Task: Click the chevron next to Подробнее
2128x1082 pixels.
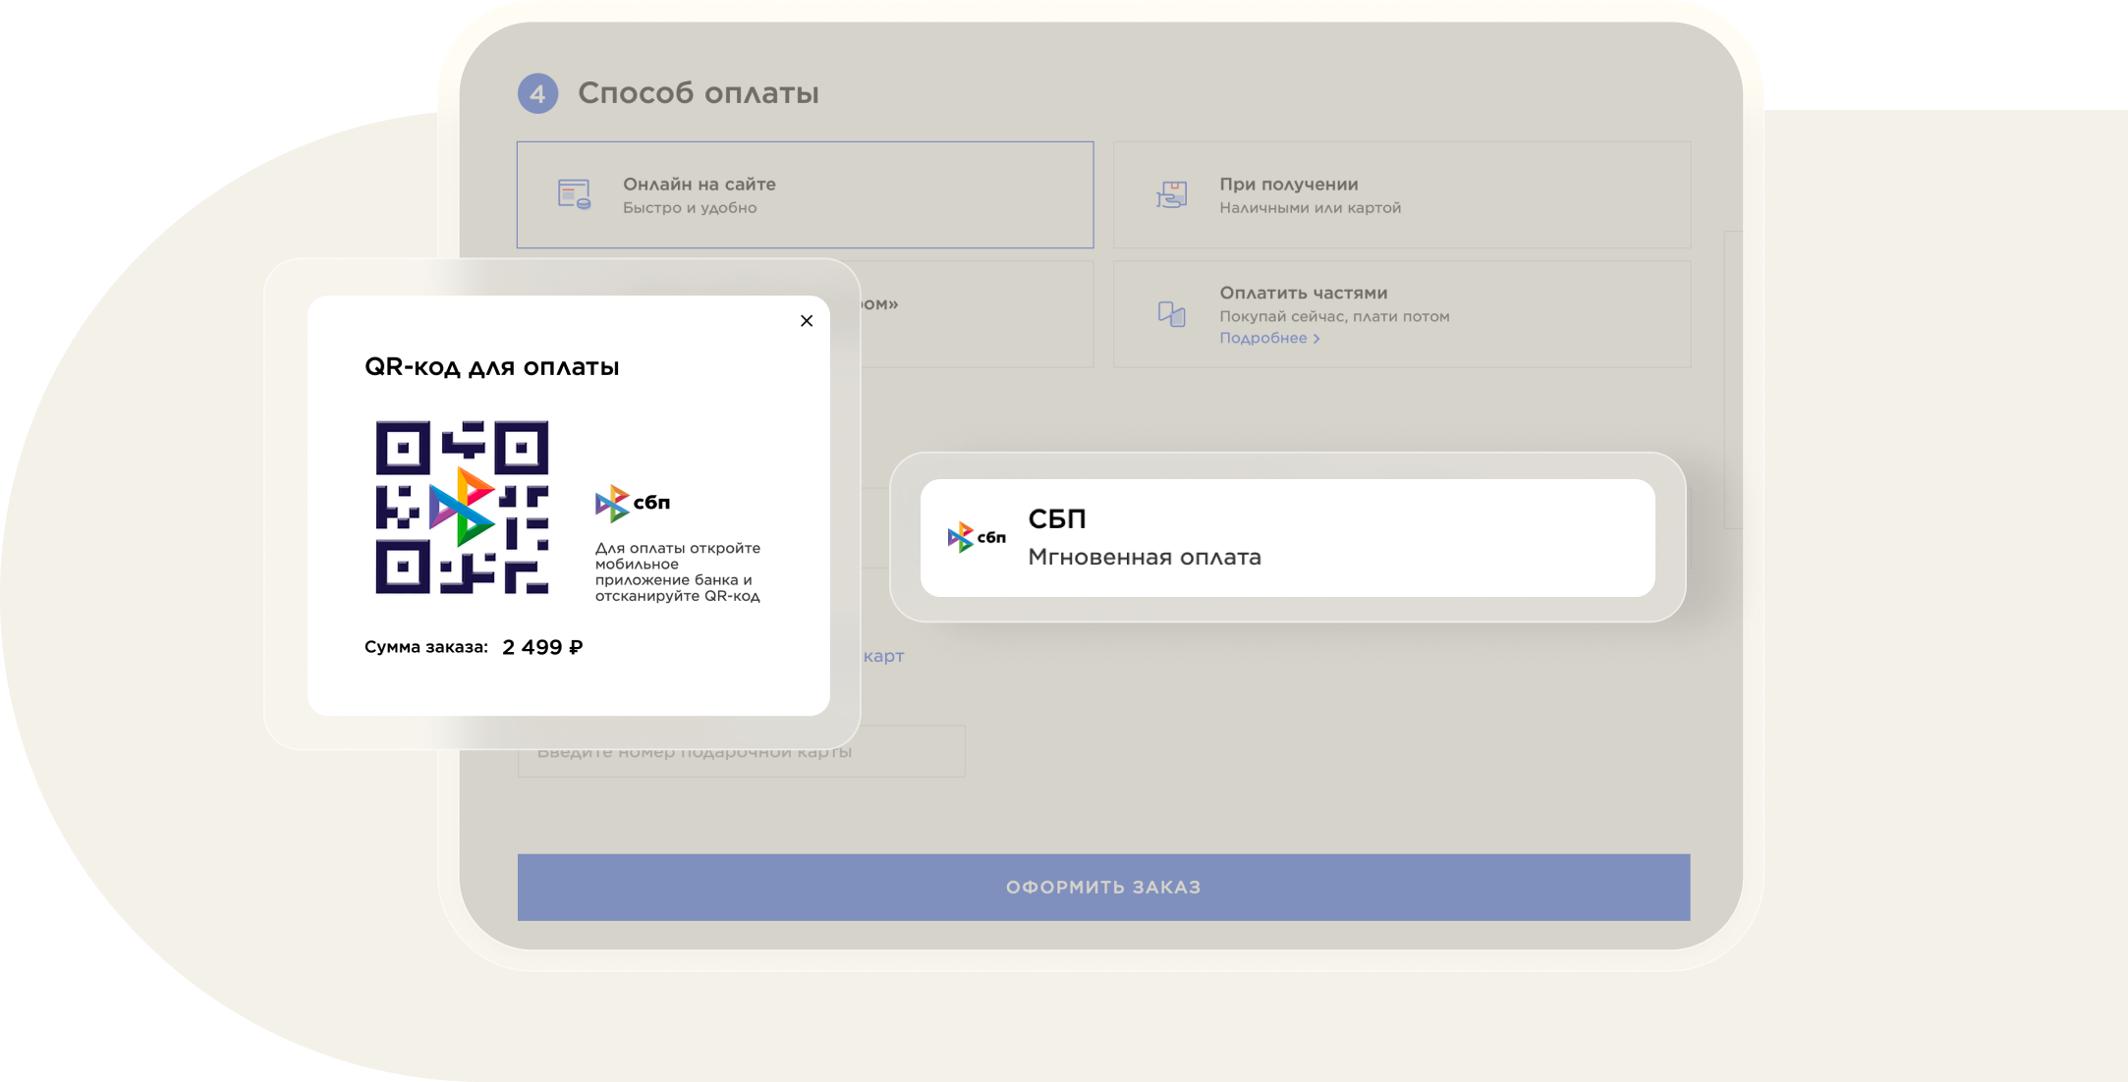Action: [1316, 339]
